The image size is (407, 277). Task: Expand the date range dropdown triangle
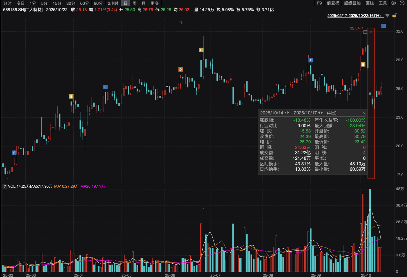[387, 16]
